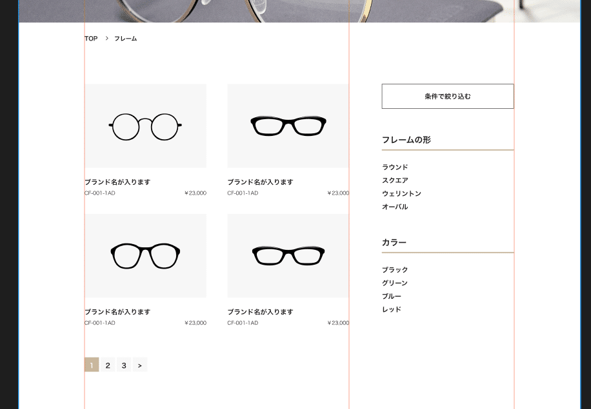This screenshot has width=591, height=409.
Task: Filter by レッド color
Action: pos(392,309)
